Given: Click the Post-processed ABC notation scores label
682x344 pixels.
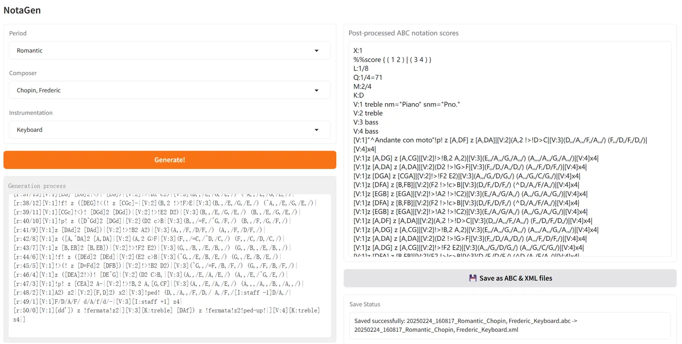Looking at the screenshot, I should (403, 33).
